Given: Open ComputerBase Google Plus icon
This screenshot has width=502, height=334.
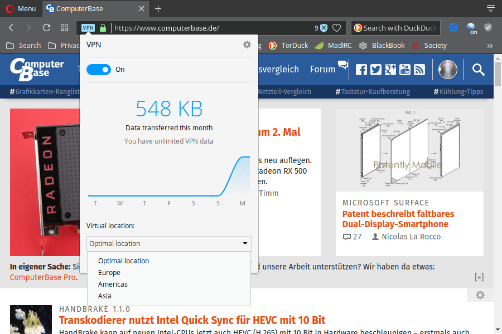Looking at the screenshot, I should pyautogui.click(x=390, y=70).
